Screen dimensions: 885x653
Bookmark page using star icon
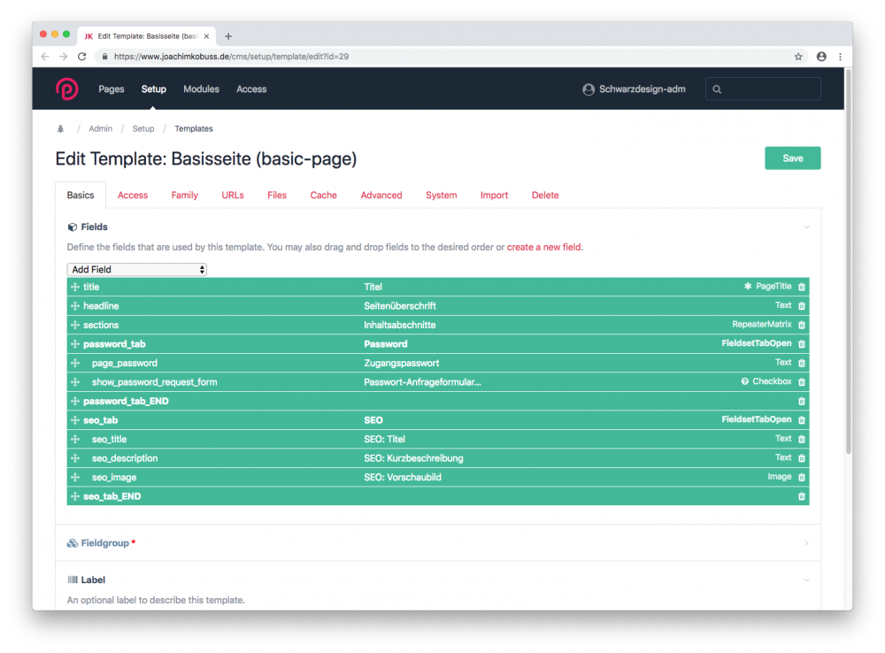(x=798, y=57)
